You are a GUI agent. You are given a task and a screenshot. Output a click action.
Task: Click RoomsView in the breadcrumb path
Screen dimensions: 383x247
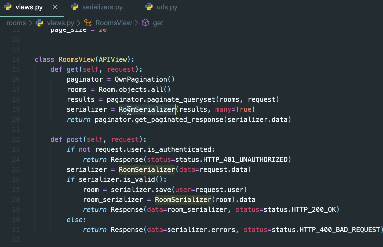point(113,23)
